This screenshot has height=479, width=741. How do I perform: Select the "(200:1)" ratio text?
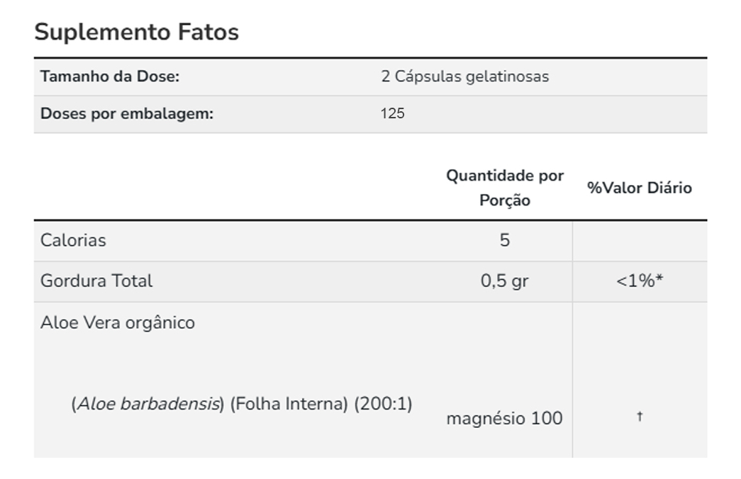coord(383,404)
